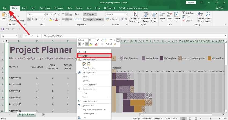Viewport: 228px width, 120px height.
Task: Choose Insert Comment in context menu
Action: 94,101
